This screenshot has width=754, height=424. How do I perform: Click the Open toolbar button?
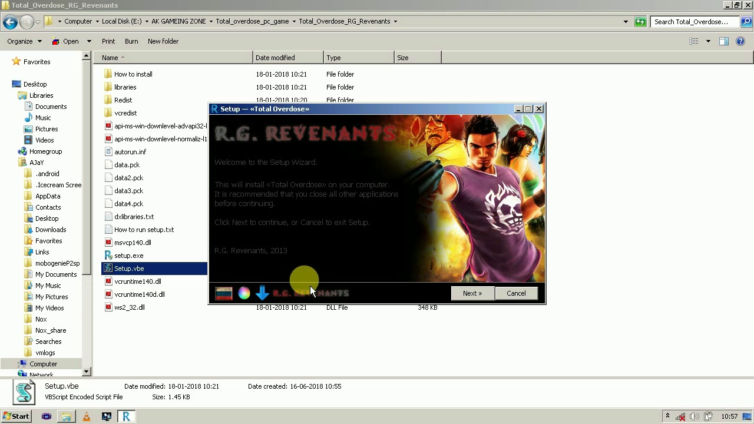coord(66,41)
